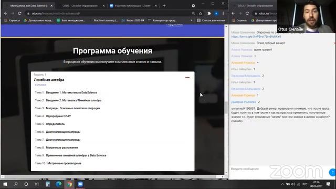Open a new browser tab with plus

(x=164, y=6)
